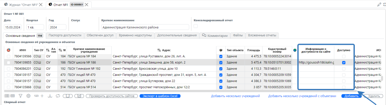Sort by № column header
Screen dimensions: 386x105
[x=62, y=50]
